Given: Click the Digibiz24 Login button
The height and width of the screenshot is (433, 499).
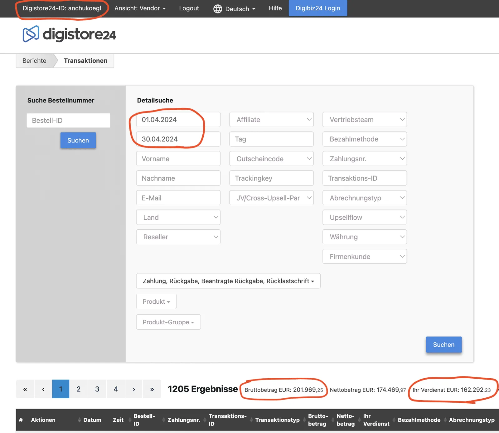Looking at the screenshot, I should click(318, 8).
